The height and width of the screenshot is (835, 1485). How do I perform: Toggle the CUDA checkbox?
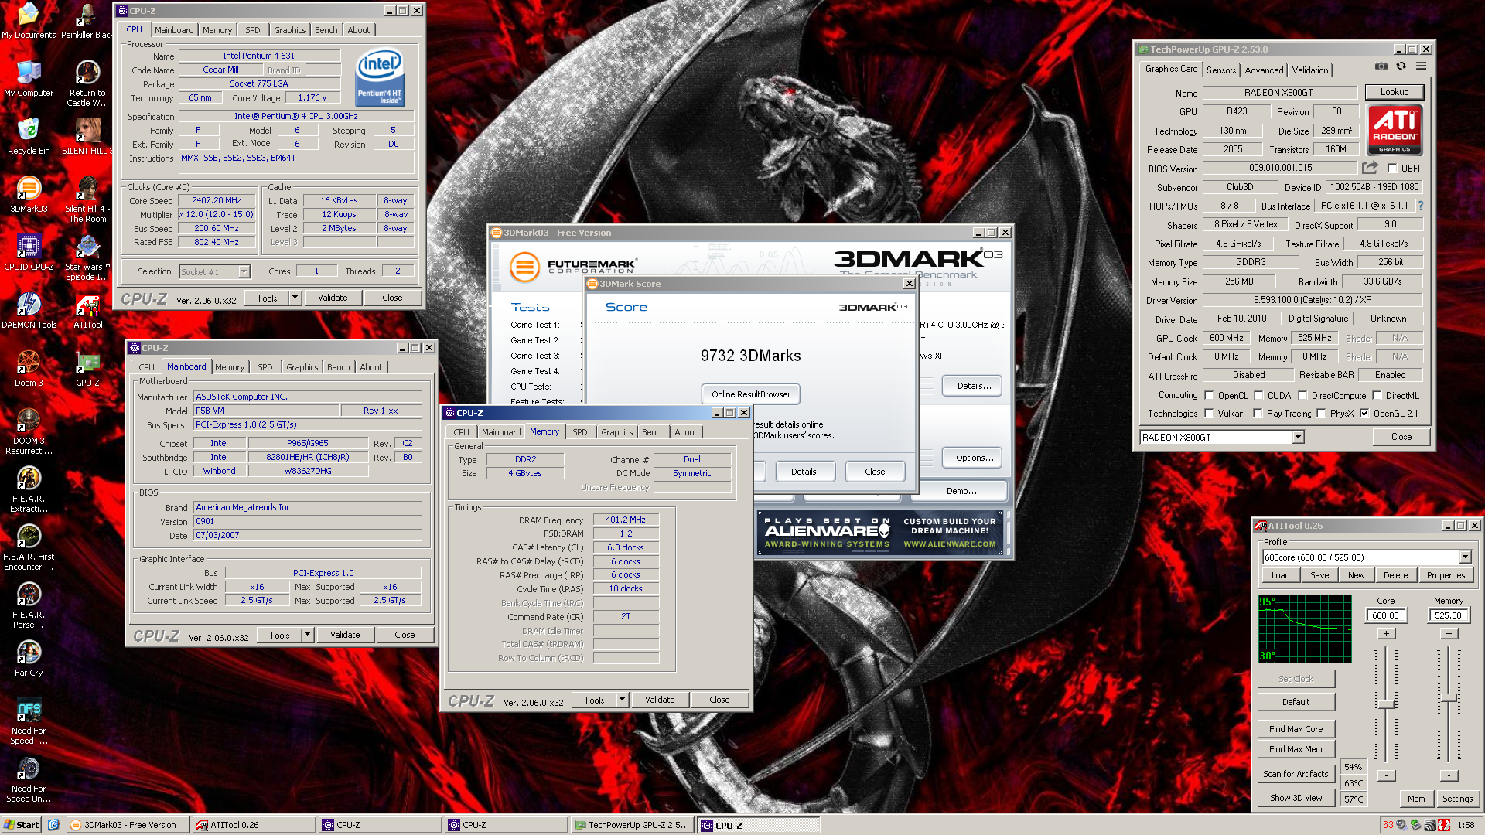pyautogui.click(x=1258, y=395)
